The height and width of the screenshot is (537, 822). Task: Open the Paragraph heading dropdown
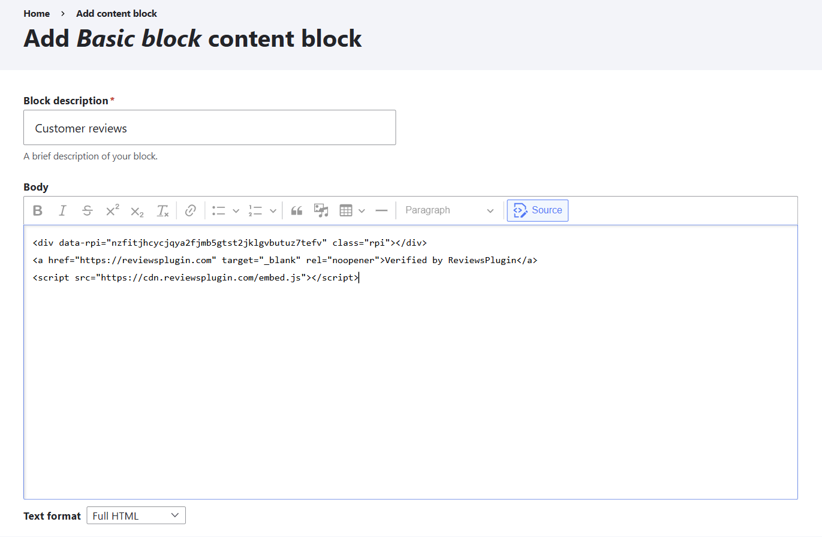pyautogui.click(x=450, y=210)
